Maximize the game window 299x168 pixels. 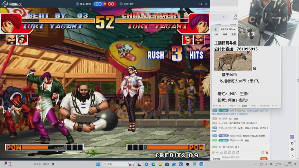[x=201, y=4]
